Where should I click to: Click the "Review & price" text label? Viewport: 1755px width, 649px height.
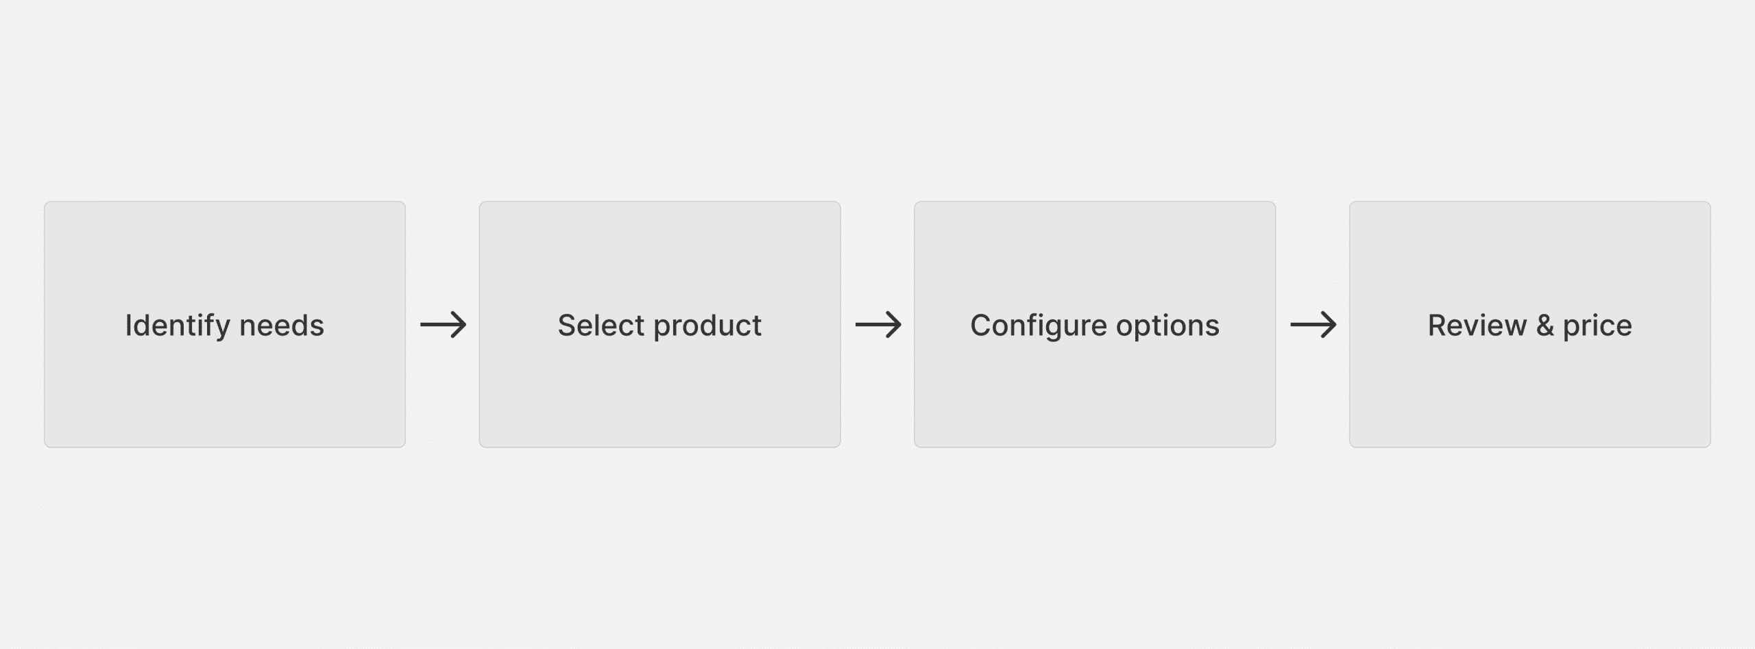click(1529, 326)
